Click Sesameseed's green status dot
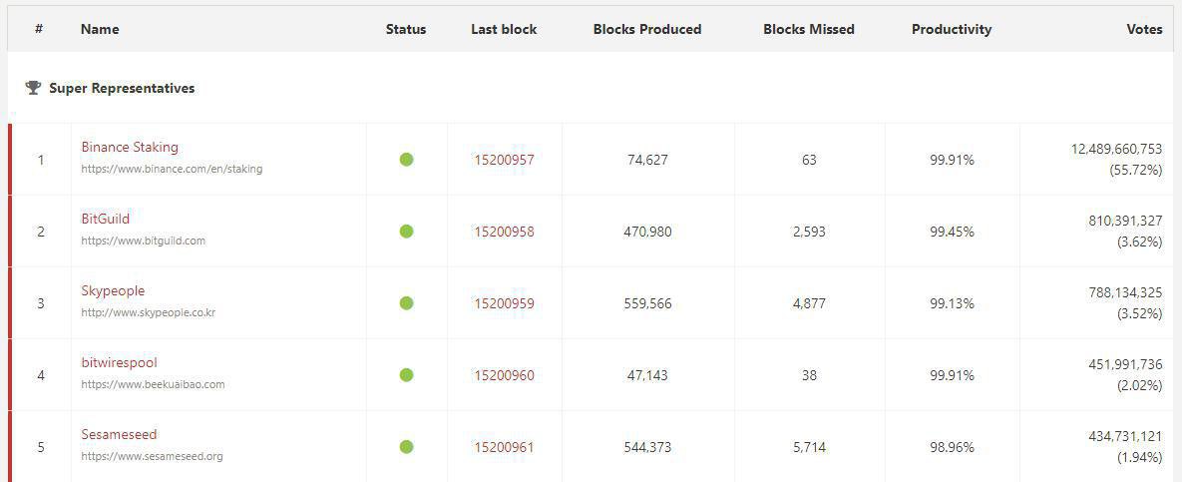The image size is (1182, 482). 406,446
